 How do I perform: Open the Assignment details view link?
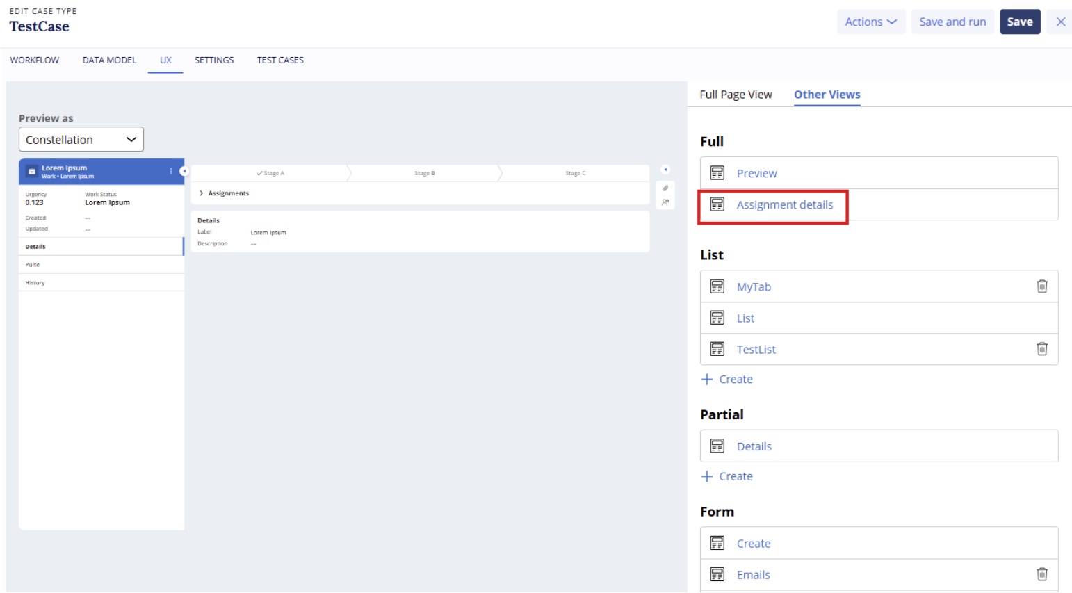point(785,204)
